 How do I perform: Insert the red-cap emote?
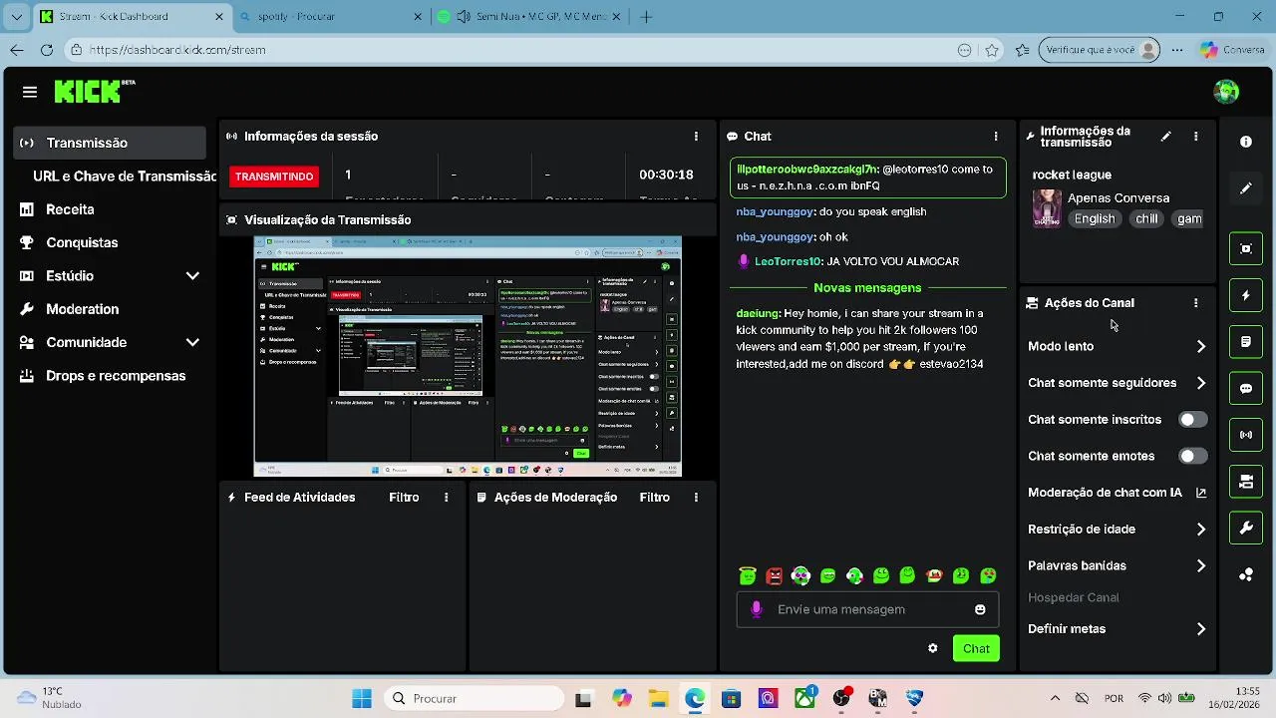(x=934, y=575)
